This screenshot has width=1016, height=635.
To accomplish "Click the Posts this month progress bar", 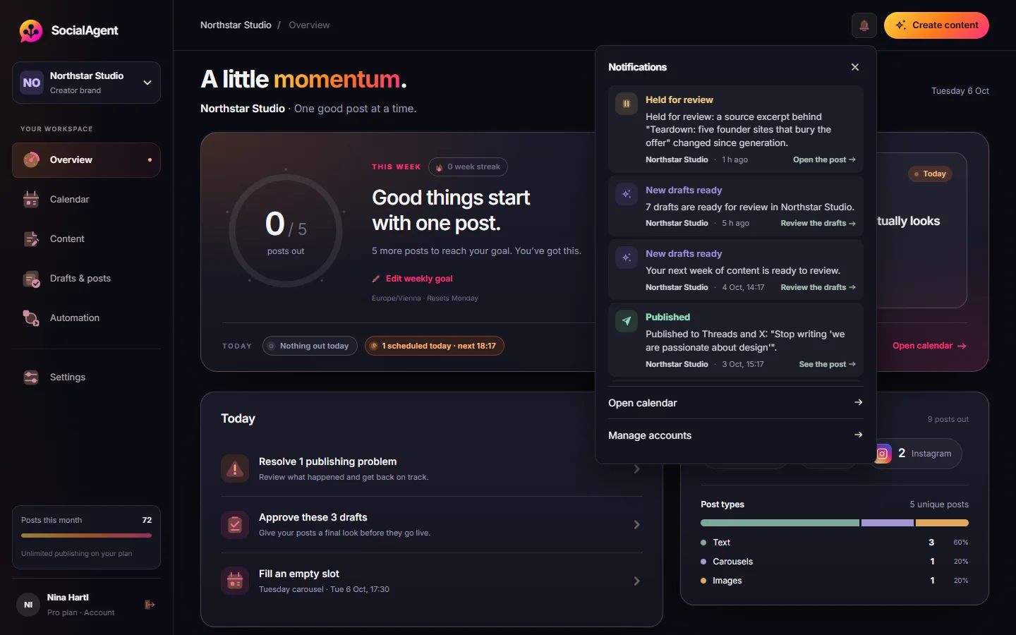I will (x=86, y=536).
